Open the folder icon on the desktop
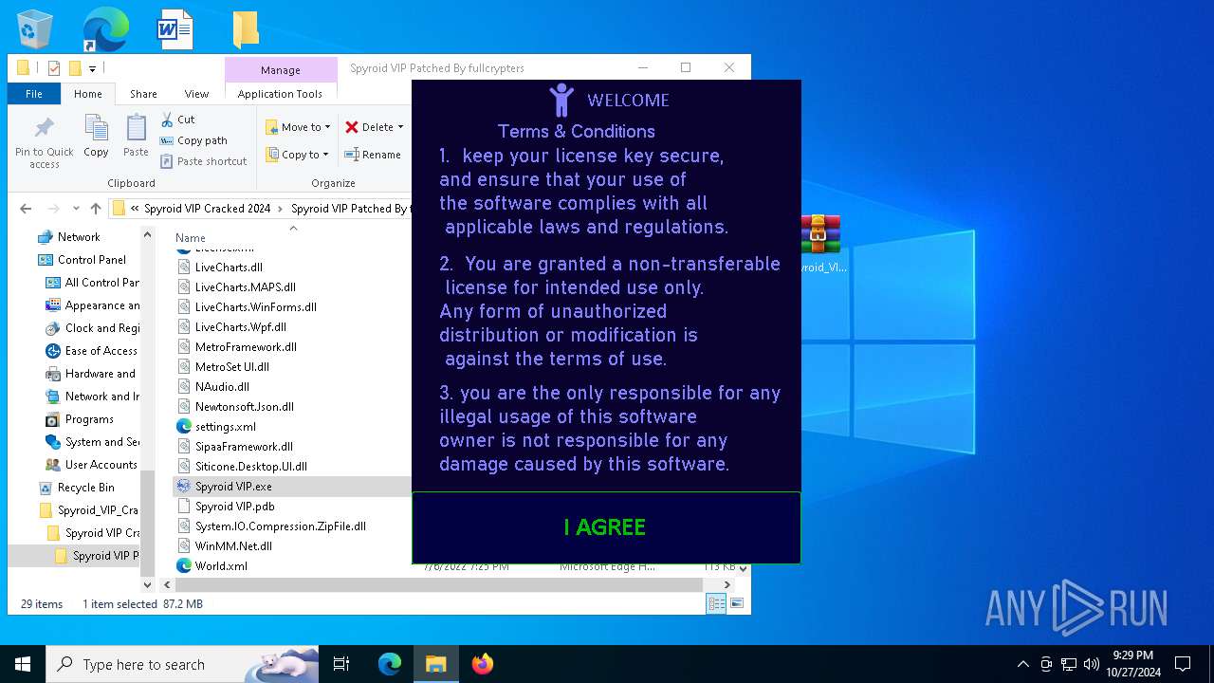Screen dimensions: 1214x683 pyautogui.click(x=246, y=29)
